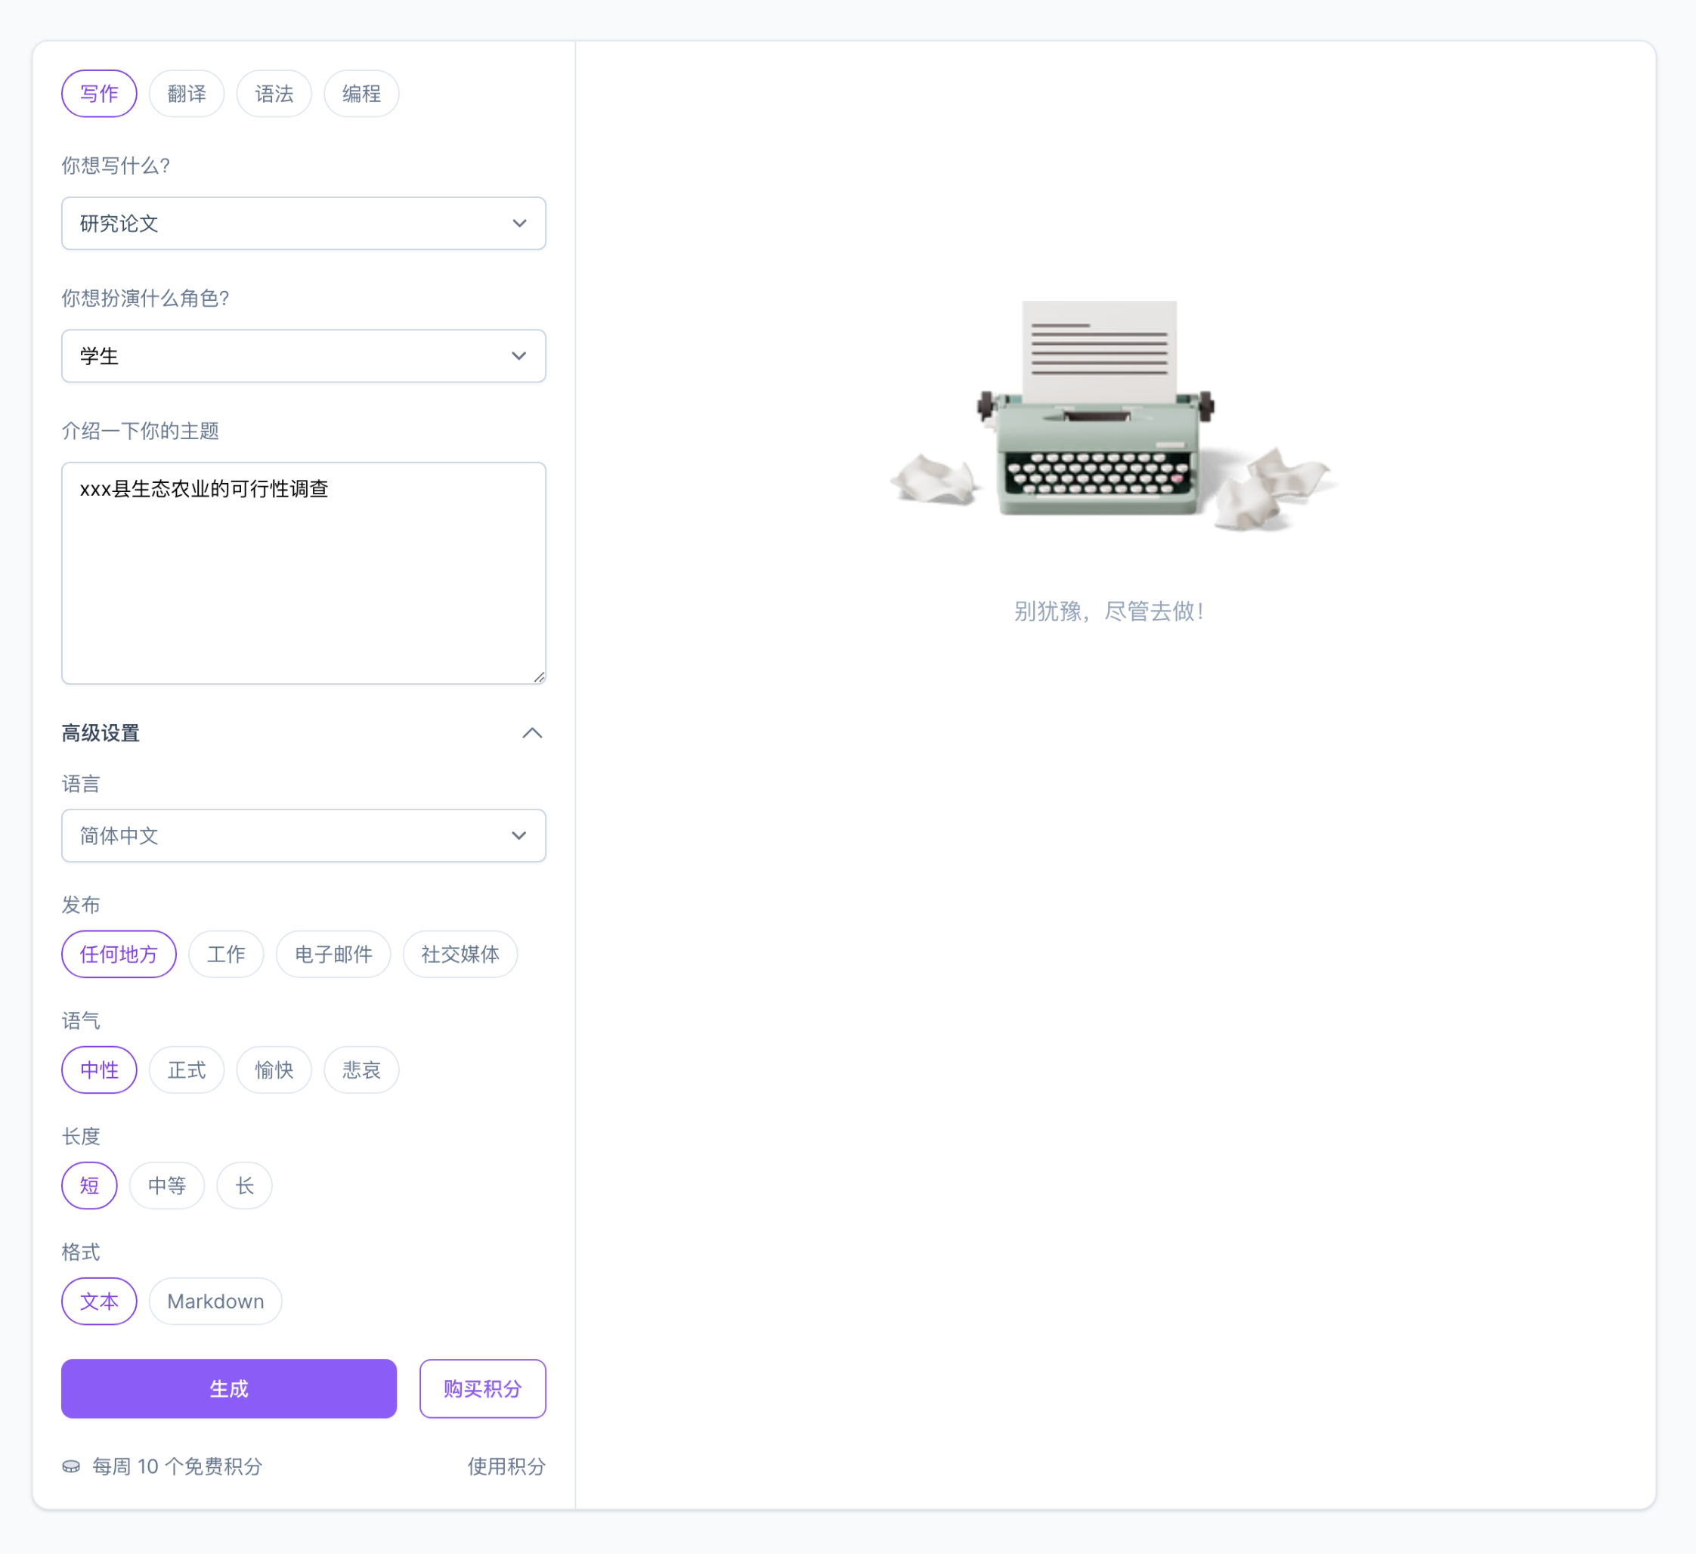The width and height of the screenshot is (1696, 1554).
Task: Click the coin icon beside weekly free credits
Action: coord(72,1466)
